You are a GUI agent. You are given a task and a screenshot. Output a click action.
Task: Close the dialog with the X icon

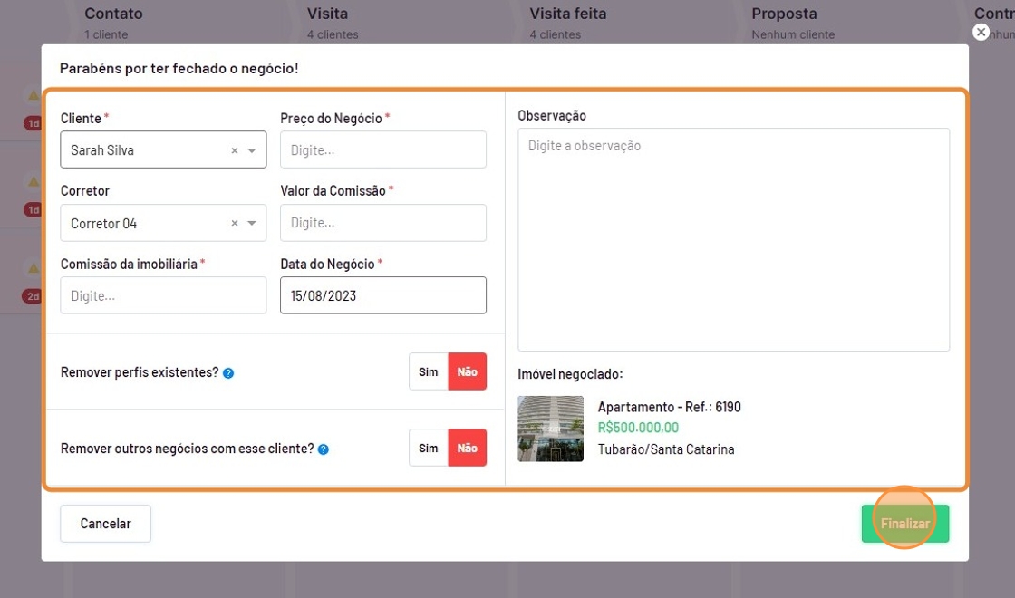[981, 32]
